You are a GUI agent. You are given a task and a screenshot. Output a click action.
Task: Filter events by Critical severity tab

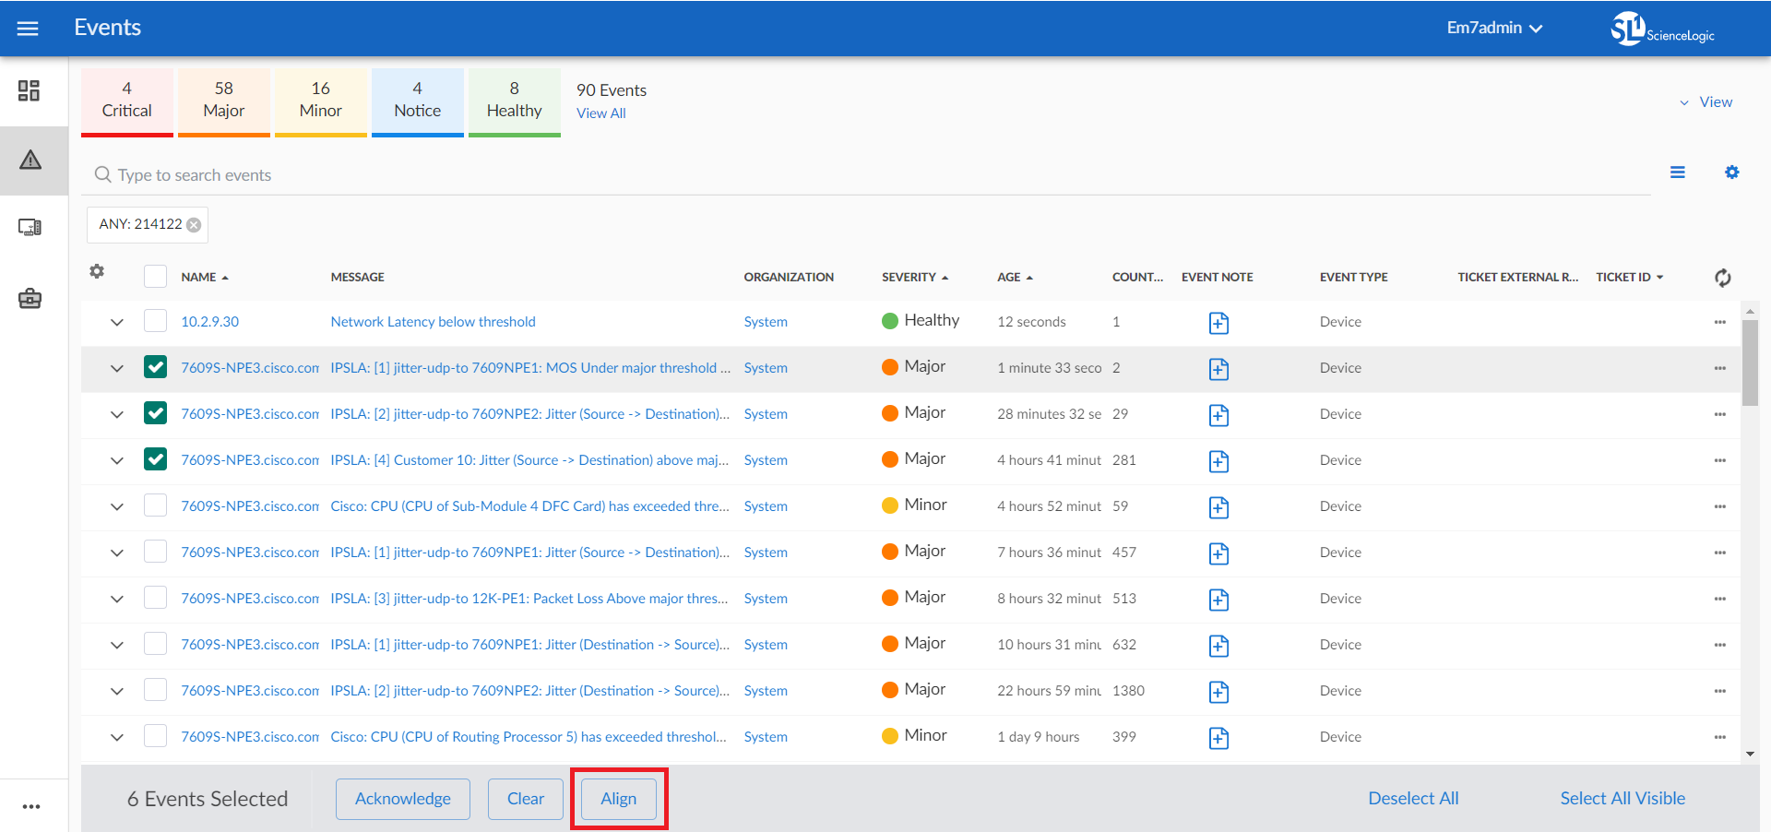127,101
